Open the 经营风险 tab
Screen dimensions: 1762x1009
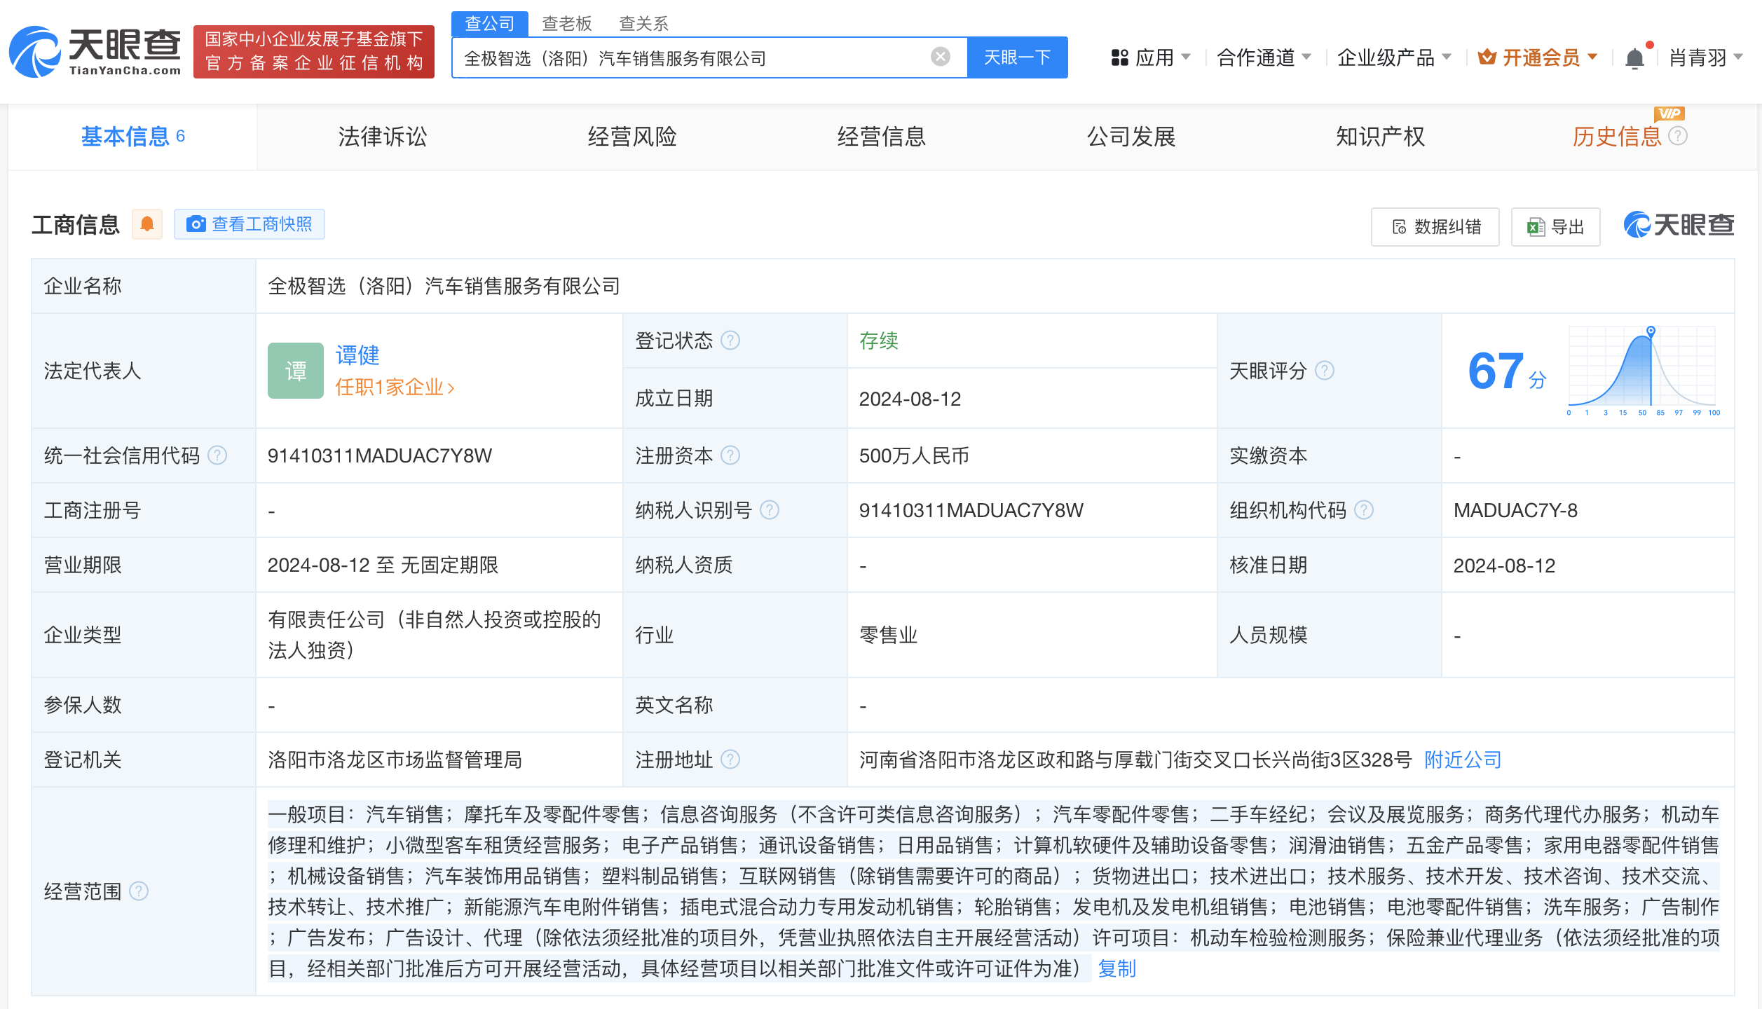[633, 137]
